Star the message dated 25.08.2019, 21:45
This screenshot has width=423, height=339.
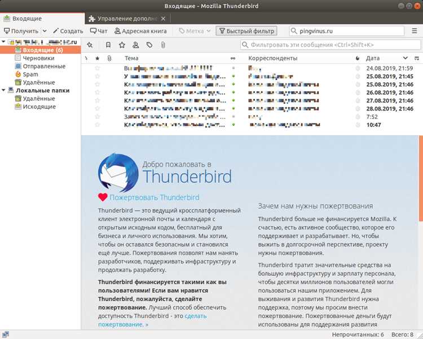(98, 76)
